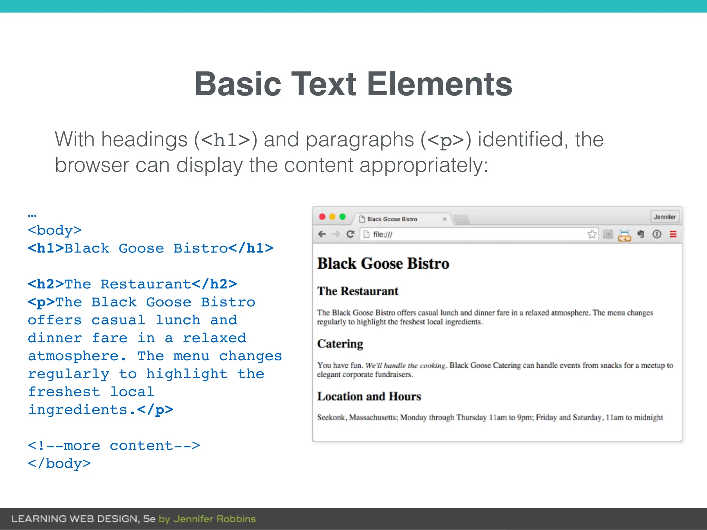707x530 pixels.
Task: Bookmark the page with star icon
Action: [592, 234]
